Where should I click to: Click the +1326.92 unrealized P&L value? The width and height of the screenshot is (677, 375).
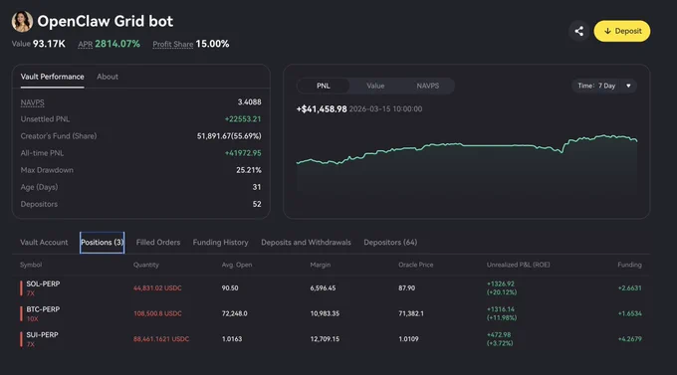[x=501, y=283]
